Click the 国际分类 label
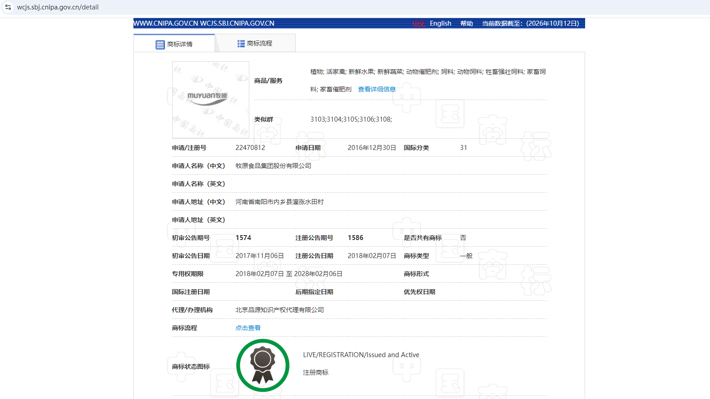Screen dimensions: 710x399 (417, 148)
